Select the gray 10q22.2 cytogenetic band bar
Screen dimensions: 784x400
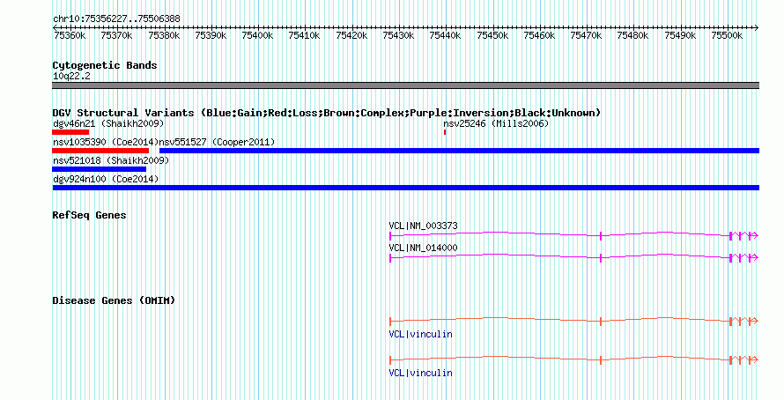tap(405, 85)
